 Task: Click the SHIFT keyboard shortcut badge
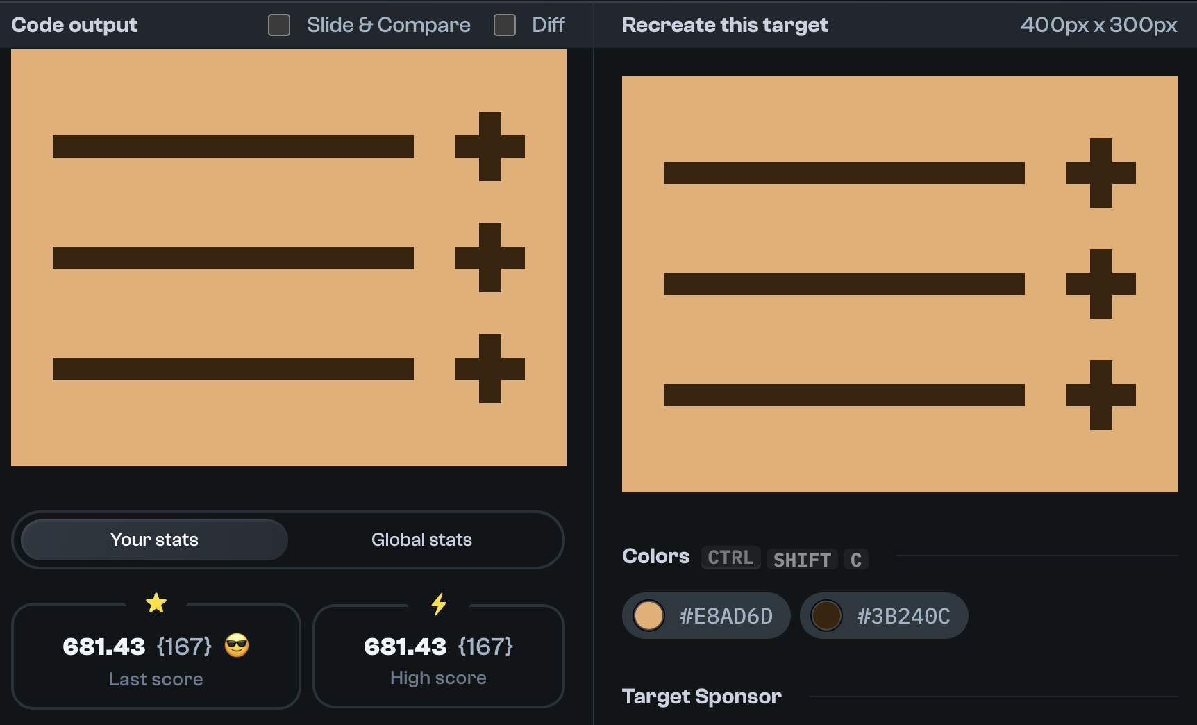pyautogui.click(x=802, y=560)
